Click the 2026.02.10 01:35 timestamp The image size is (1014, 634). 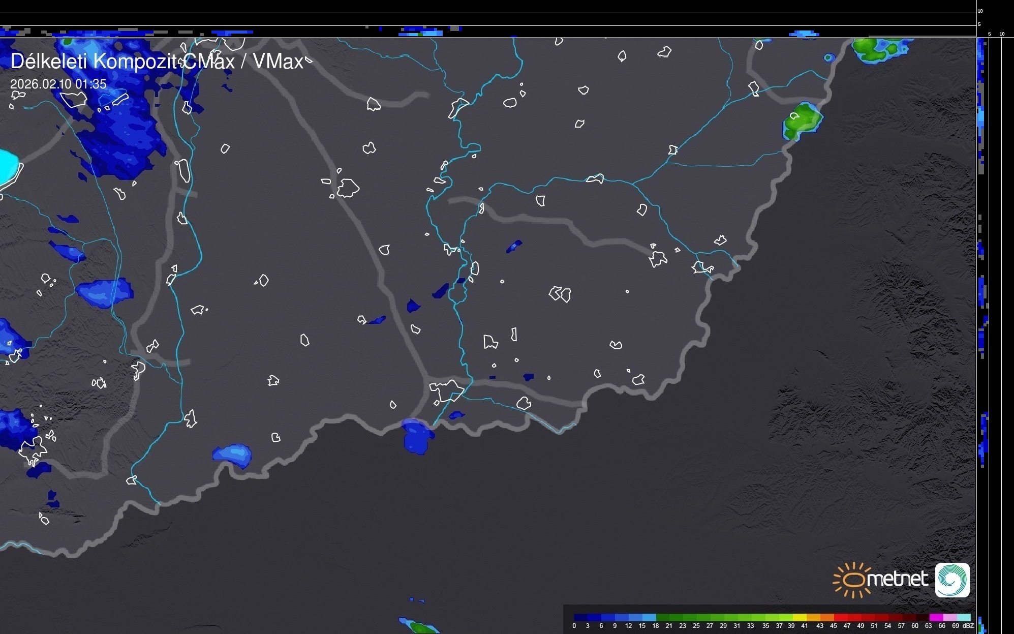(58, 84)
